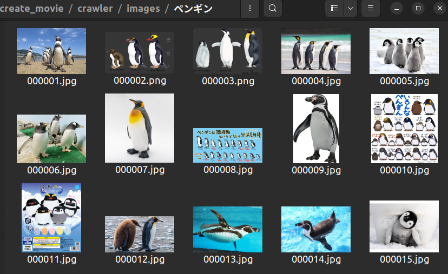The height and width of the screenshot is (274, 448).
Task: Click the file name 000008.jpg
Action: [228, 170]
